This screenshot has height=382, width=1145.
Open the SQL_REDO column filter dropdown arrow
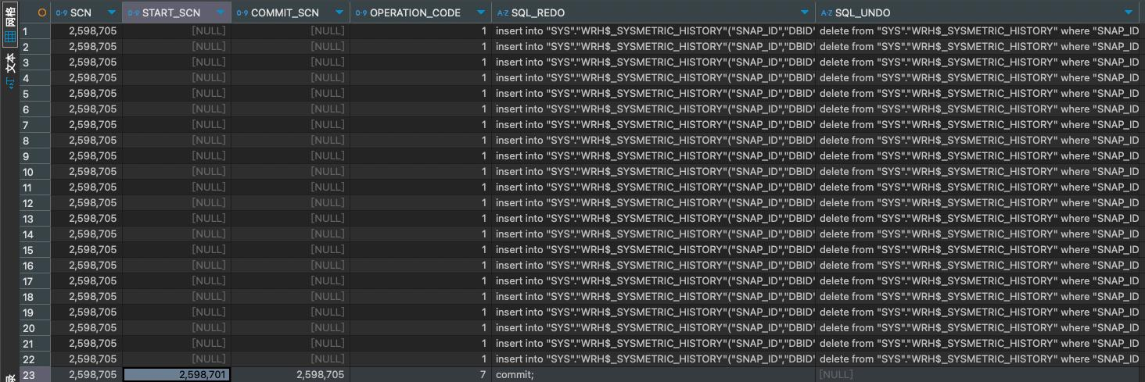click(805, 12)
